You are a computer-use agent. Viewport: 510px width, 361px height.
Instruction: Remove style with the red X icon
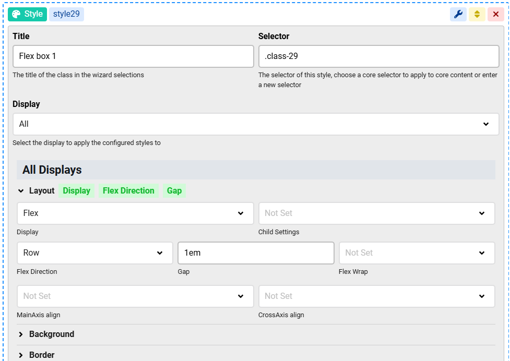(x=495, y=14)
